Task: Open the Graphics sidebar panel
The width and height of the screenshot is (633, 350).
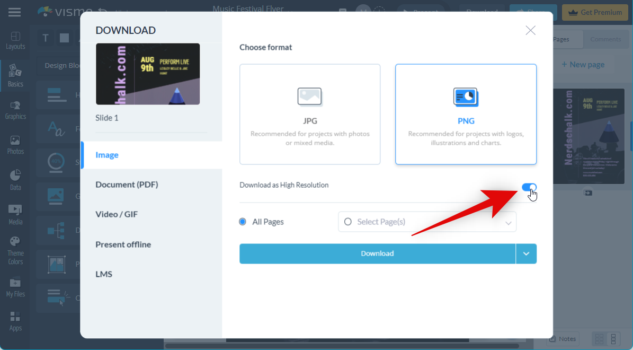Action: click(x=15, y=110)
